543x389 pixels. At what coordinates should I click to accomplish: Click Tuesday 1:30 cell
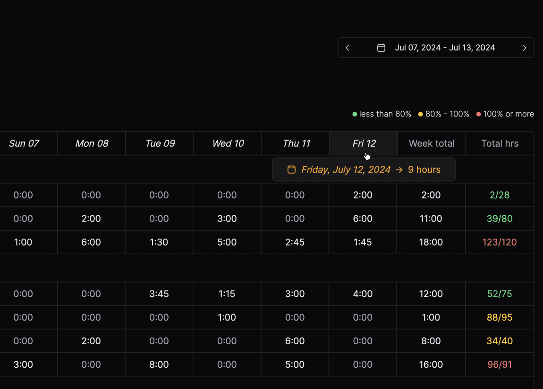(159, 242)
